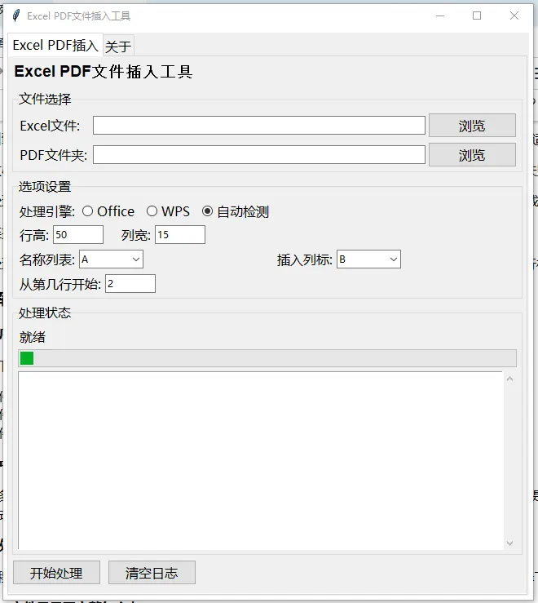This screenshot has height=603, width=538.
Task: Open the 名称列表 column dropdown
Action: pos(111,259)
